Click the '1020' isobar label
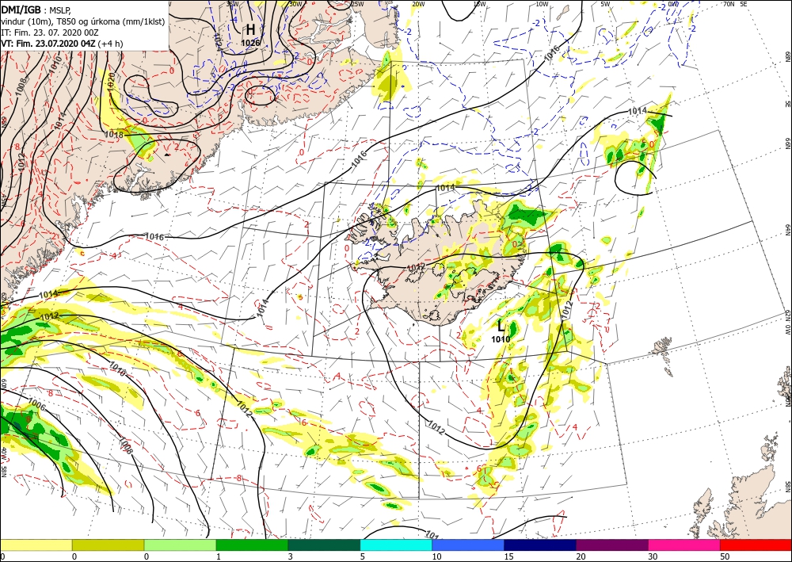The width and height of the screenshot is (792, 562). (111, 82)
